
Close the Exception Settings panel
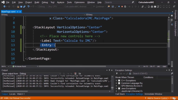[x=172, y=70]
